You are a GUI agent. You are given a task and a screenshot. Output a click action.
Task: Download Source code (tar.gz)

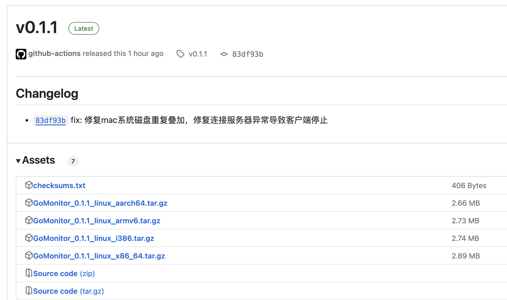coord(68,291)
